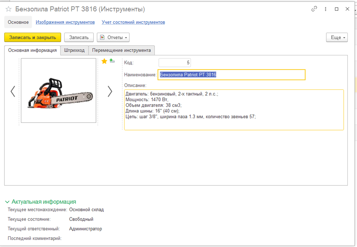The height and width of the screenshot is (247, 357).
Task: Open the Изображения инструментов link
Action: (65, 22)
